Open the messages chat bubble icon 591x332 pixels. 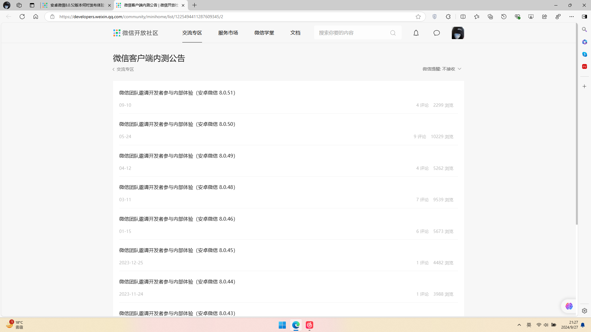tap(436, 33)
